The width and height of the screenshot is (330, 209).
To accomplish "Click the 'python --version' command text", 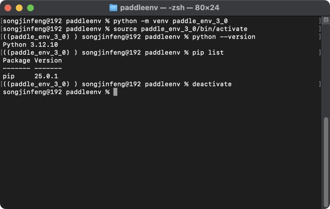I will [224, 37].
